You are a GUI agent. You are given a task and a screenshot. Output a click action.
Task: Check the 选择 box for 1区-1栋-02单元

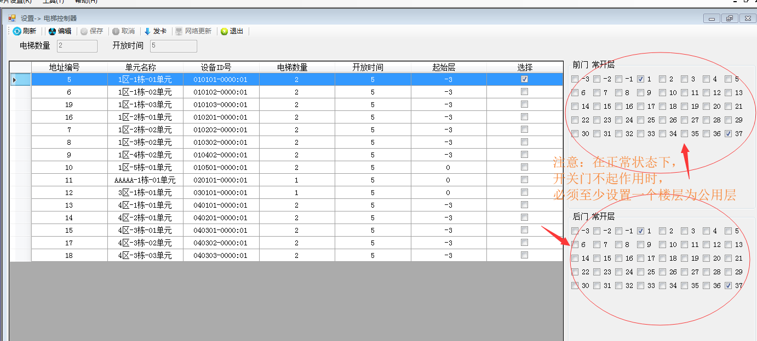(x=525, y=92)
